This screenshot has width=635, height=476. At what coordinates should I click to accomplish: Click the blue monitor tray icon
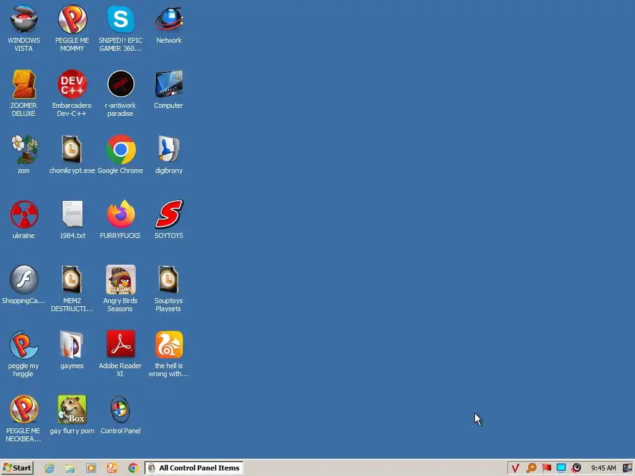561,468
